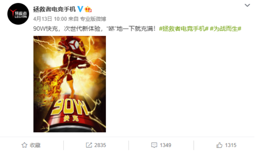Open the Legion profile avatar
This screenshot has height=153, width=255.
[x=18, y=14]
